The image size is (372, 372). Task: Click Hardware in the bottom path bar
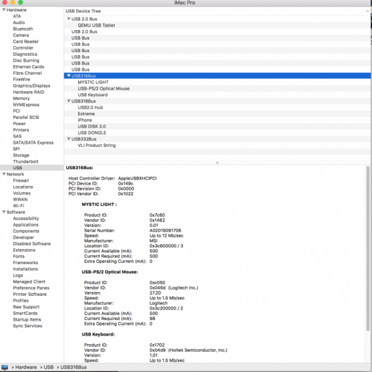[x=26, y=367]
